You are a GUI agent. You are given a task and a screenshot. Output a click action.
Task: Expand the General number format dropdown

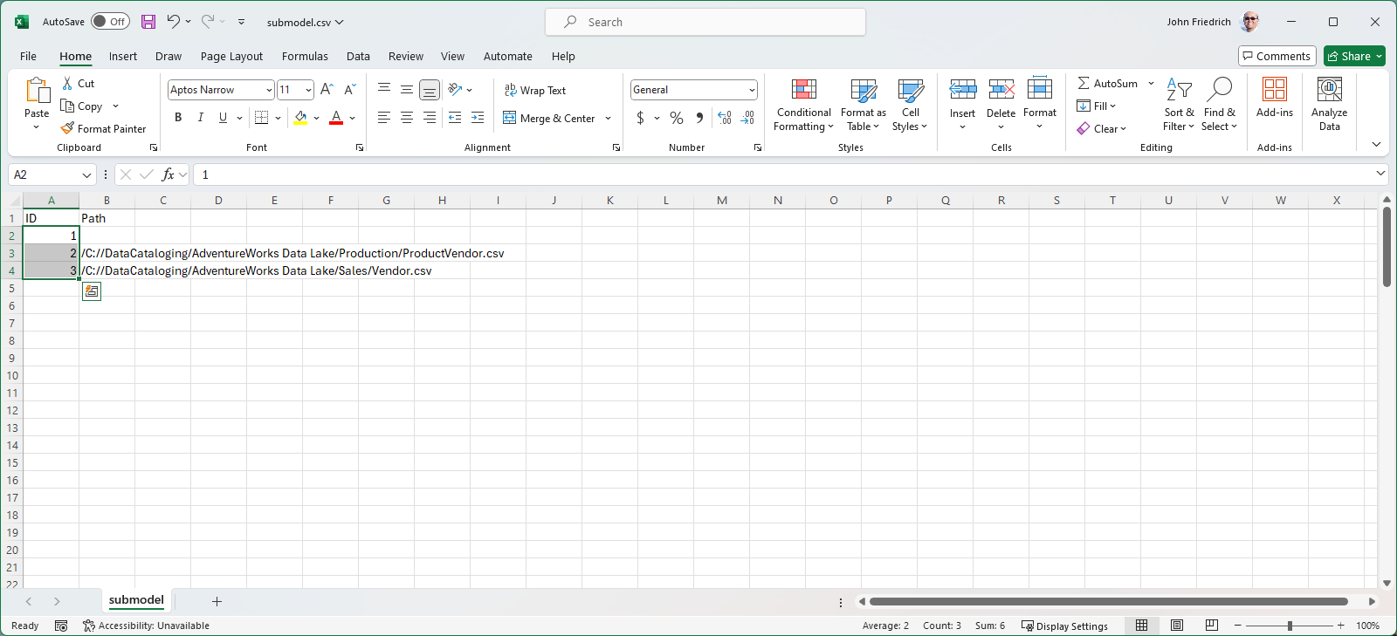tap(752, 90)
